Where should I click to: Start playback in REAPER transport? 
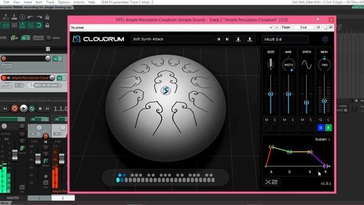(x=23, y=109)
